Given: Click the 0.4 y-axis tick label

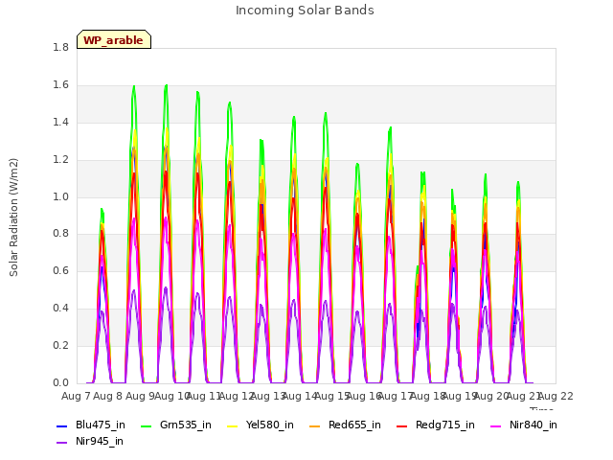Looking at the screenshot, I should [x=60, y=308].
